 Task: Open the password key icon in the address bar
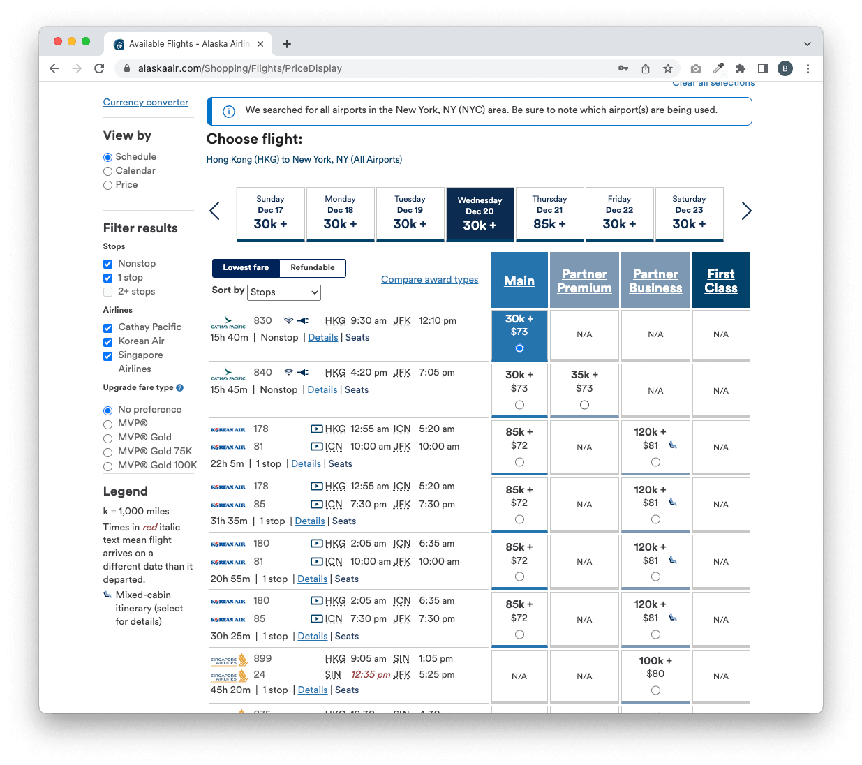[x=623, y=68]
